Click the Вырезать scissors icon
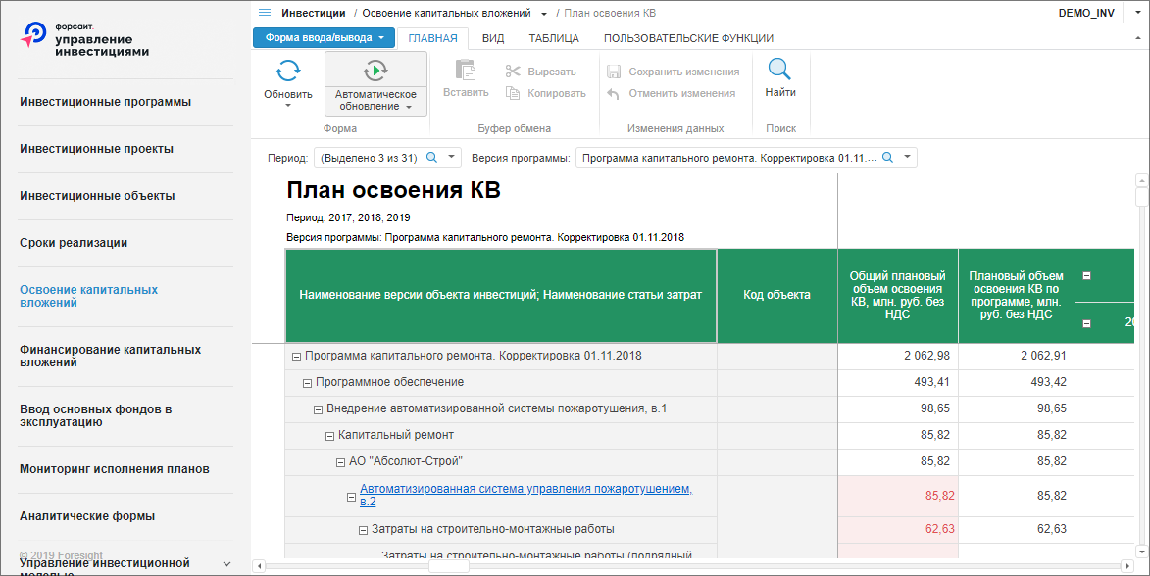Viewport: 1150px width, 576px height. pyautogui.click(x=513, y=72)
